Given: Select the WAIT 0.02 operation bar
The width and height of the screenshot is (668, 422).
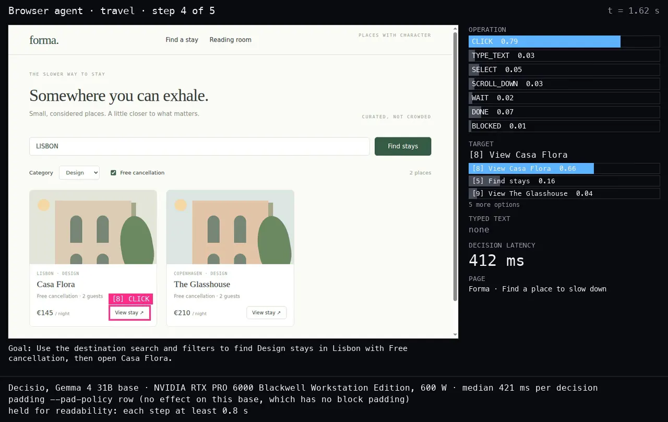Looking at the screenshot, I should (x=564, y=98).
